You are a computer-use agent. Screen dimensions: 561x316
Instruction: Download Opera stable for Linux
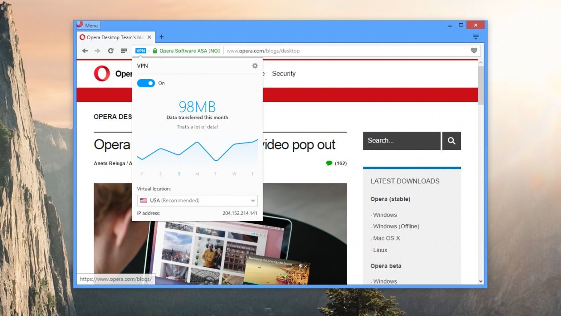[x=380, y=250]
